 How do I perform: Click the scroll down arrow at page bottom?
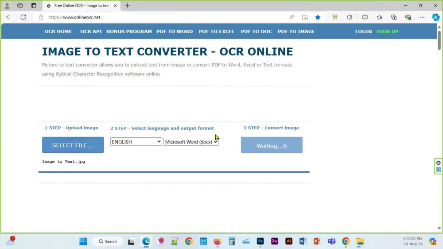coord(439,228)
